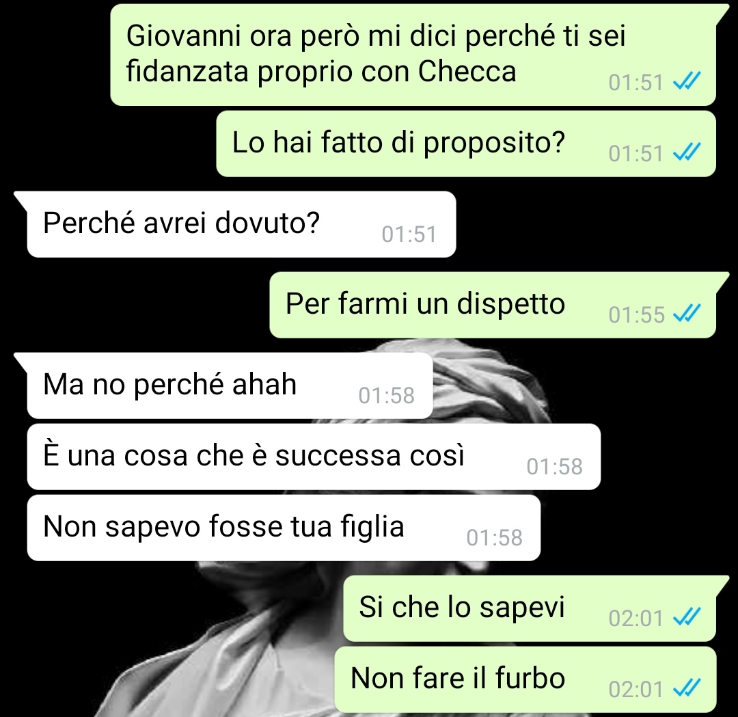738x717 pixels.
Task: Tap the 'Non fare il furbo' message bubble
Action: coord(525,679)
